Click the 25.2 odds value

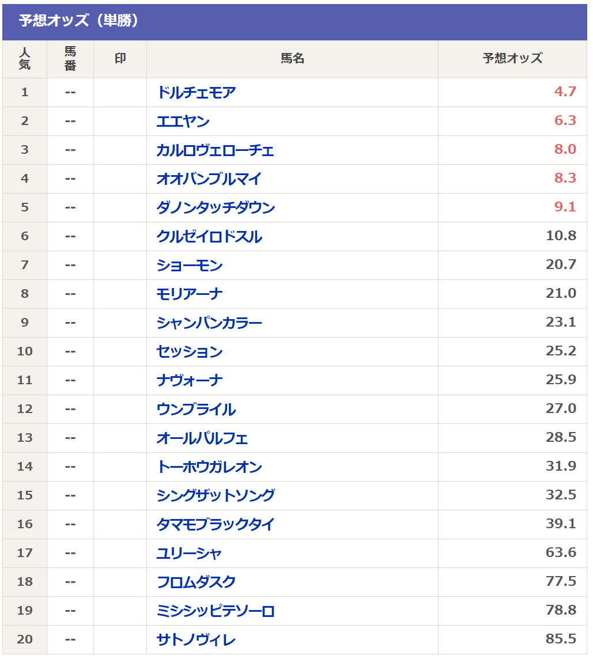561,350
